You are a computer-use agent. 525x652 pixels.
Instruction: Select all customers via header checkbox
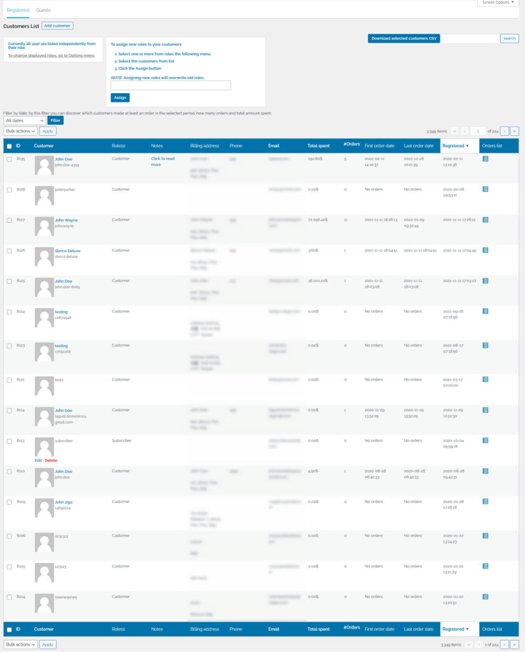pos(9,146)
